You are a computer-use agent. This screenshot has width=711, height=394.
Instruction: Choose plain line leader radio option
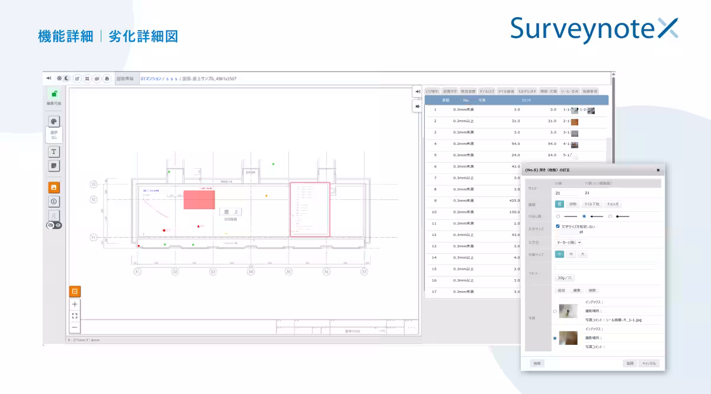(x=558, y=217)
